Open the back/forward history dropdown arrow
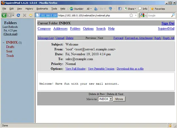This screenshot has width=177, height=128. click(x=13, y=15)
